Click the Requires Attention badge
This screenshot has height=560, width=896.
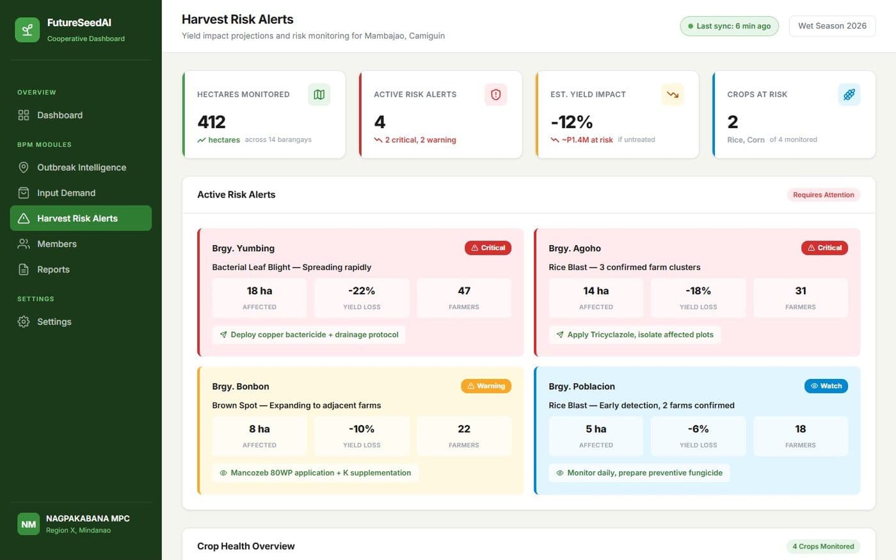click(x=823, y=195)
